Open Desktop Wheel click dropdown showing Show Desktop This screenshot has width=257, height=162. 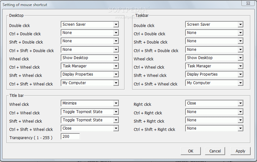pyautogui.click(x=90, y=58)
